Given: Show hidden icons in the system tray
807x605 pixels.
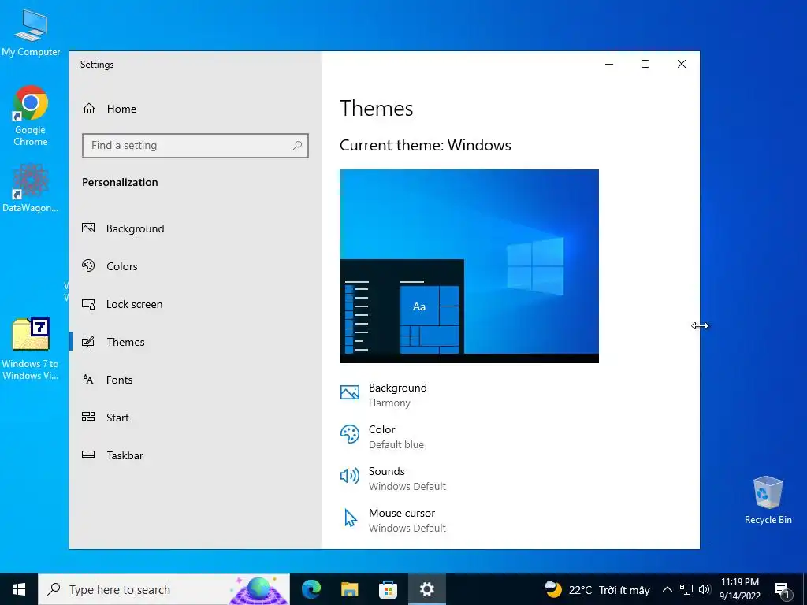Looking at the screenshot, I should [667, 589].
